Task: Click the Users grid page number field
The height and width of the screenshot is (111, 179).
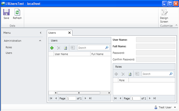Action: pos(71,98)
